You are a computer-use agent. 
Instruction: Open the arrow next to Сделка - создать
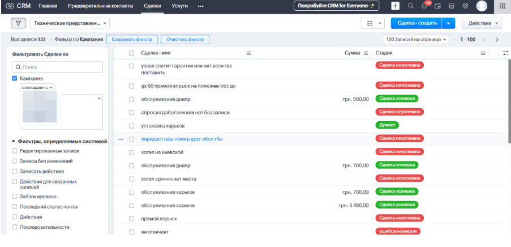(x=448, y=23)
